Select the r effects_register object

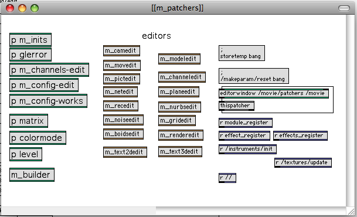(x=300, y=135)
